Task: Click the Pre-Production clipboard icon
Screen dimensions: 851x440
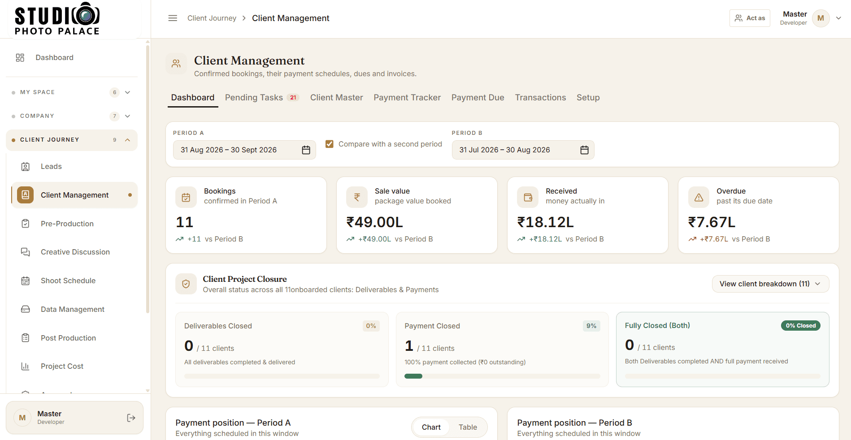Action: [x=26, y=224]
